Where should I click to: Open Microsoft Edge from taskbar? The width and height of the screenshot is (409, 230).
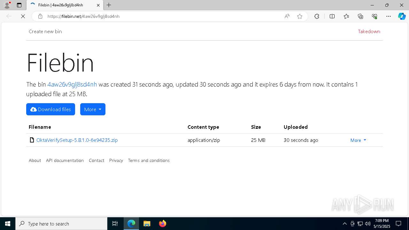131,224
